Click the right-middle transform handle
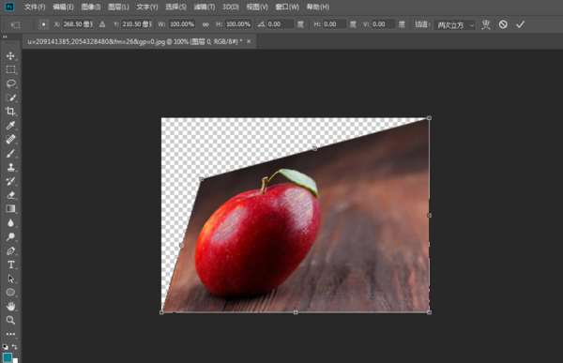 (x=429, y=215)
